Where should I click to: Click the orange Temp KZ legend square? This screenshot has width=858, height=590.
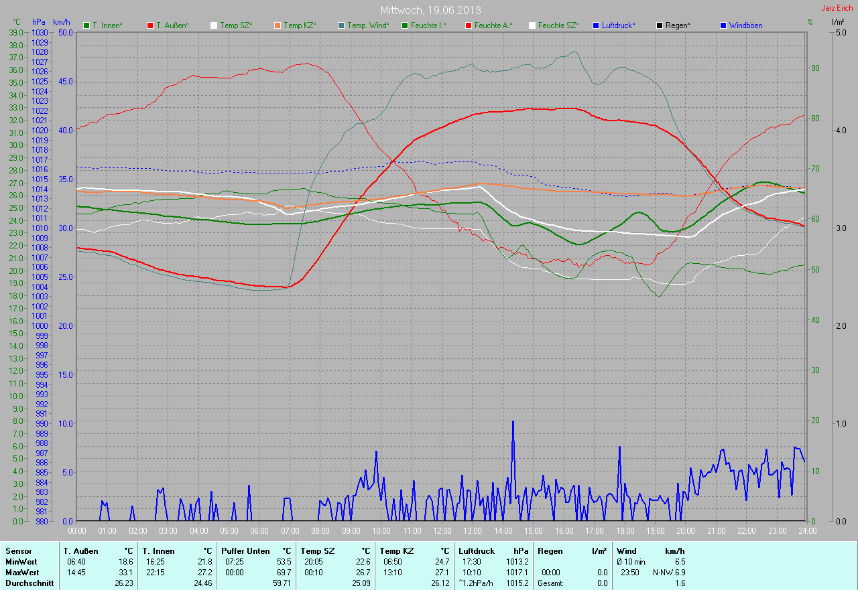(278, 25)
